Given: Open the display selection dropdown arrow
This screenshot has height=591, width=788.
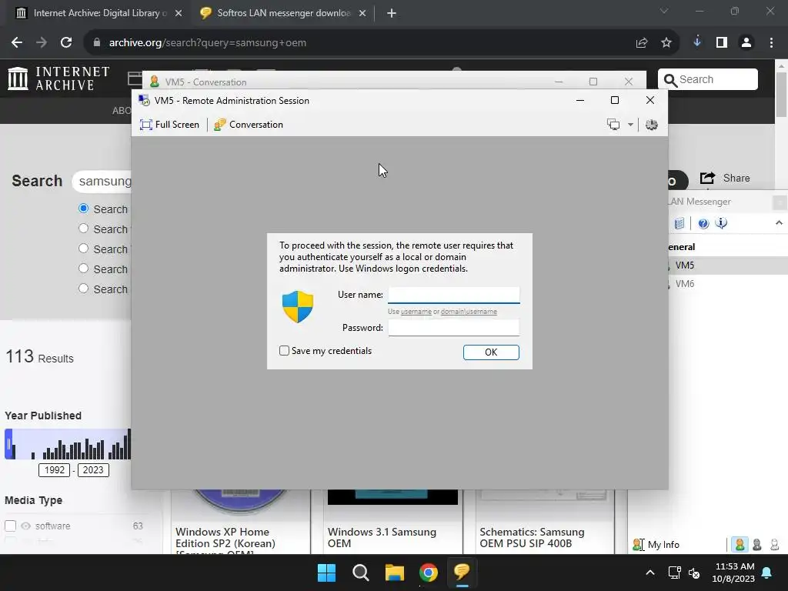Looking at the screenshot, I should point(630,125).
